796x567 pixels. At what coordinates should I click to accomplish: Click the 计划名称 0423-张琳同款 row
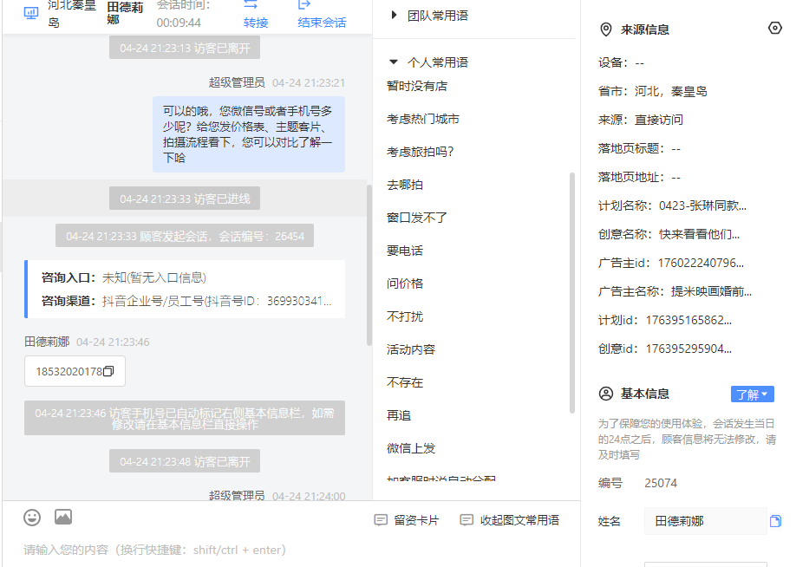pyautogui.click(x=673, y=205)
